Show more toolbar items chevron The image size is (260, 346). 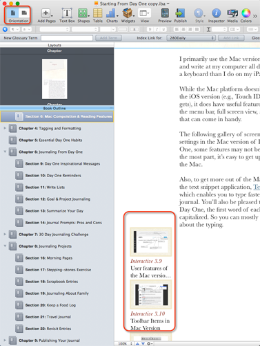click(255, 16)
